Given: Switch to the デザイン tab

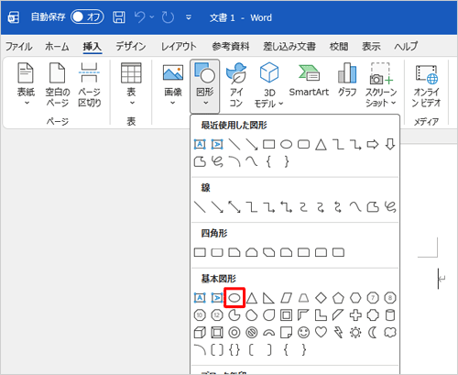Looking at the screenshot, I should [x=131, y=47].
